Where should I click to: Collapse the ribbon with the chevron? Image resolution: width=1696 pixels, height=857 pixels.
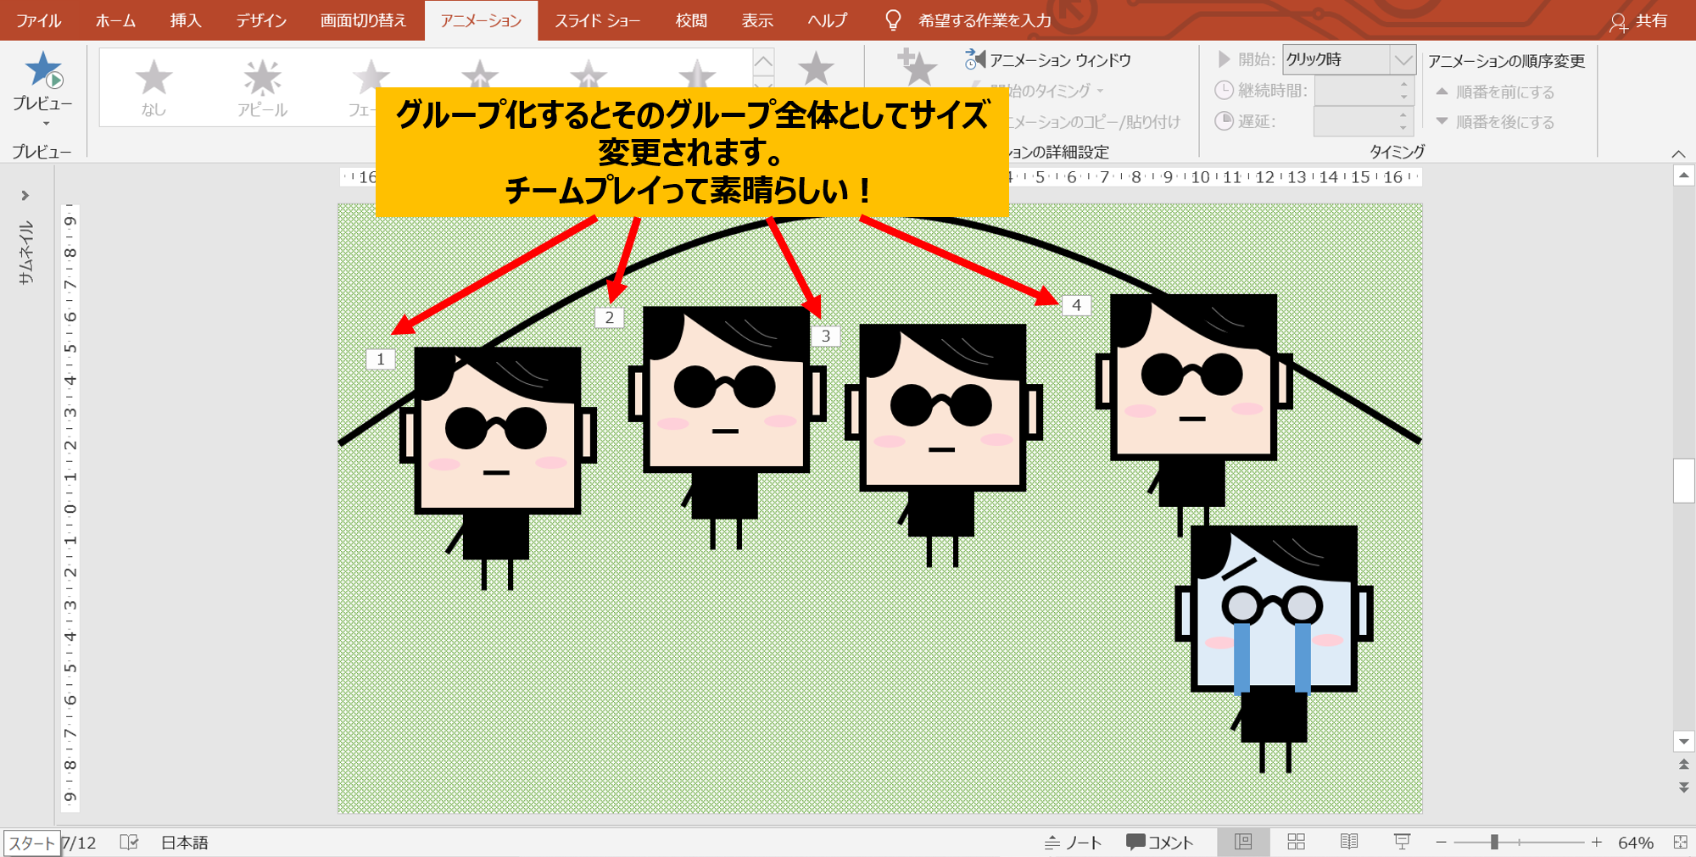click(x=1678, y=153)
